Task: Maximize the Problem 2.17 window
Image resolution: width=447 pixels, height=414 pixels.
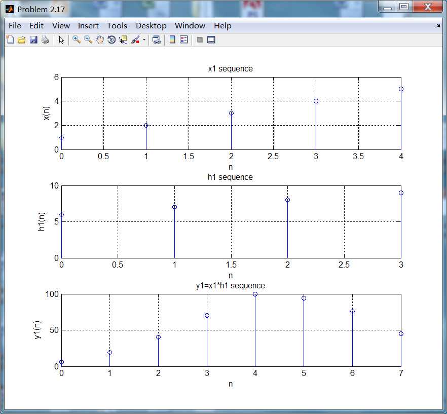Action: 403,7
